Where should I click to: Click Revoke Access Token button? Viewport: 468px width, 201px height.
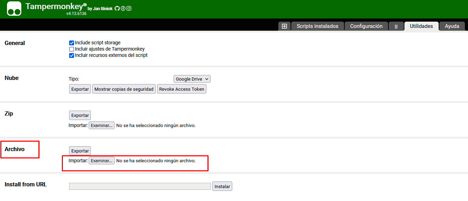coord(182,89)
